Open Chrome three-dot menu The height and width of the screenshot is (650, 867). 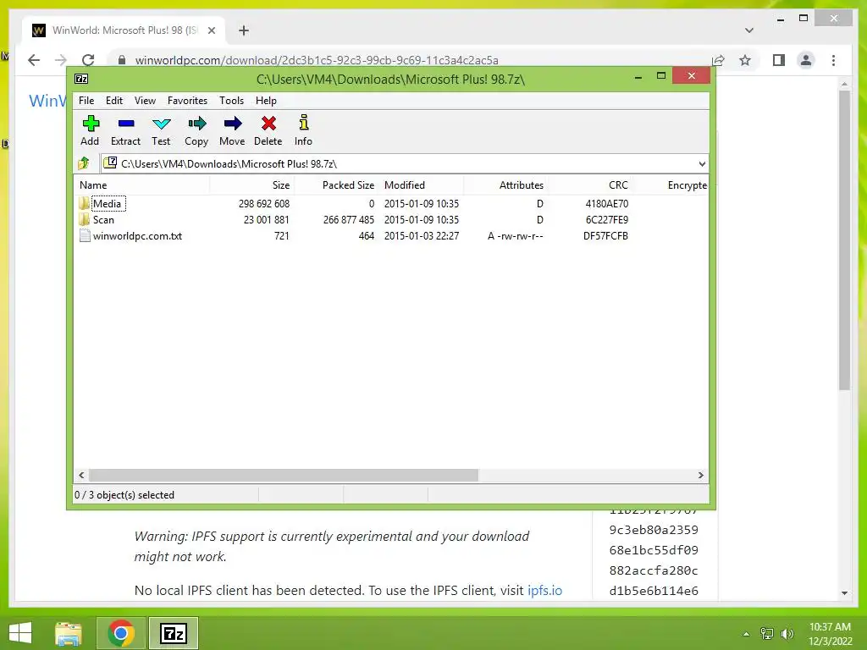tap(833, 60)
